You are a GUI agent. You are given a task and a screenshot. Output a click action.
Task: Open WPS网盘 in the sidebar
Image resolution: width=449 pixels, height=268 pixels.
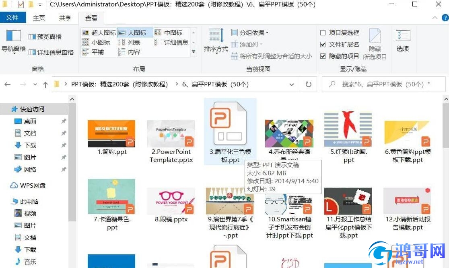click(x=28, y=186)
